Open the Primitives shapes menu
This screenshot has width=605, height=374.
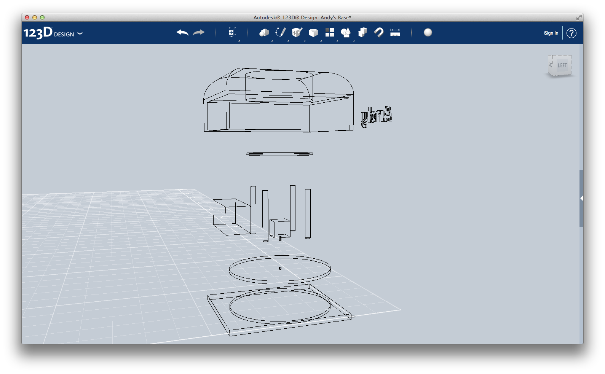tap(264, 33)
